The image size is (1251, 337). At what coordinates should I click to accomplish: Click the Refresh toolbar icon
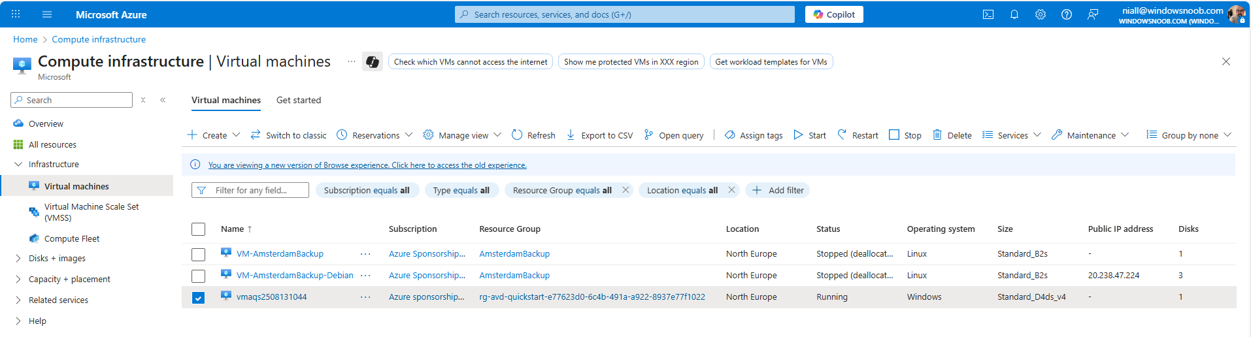[517, 135]
